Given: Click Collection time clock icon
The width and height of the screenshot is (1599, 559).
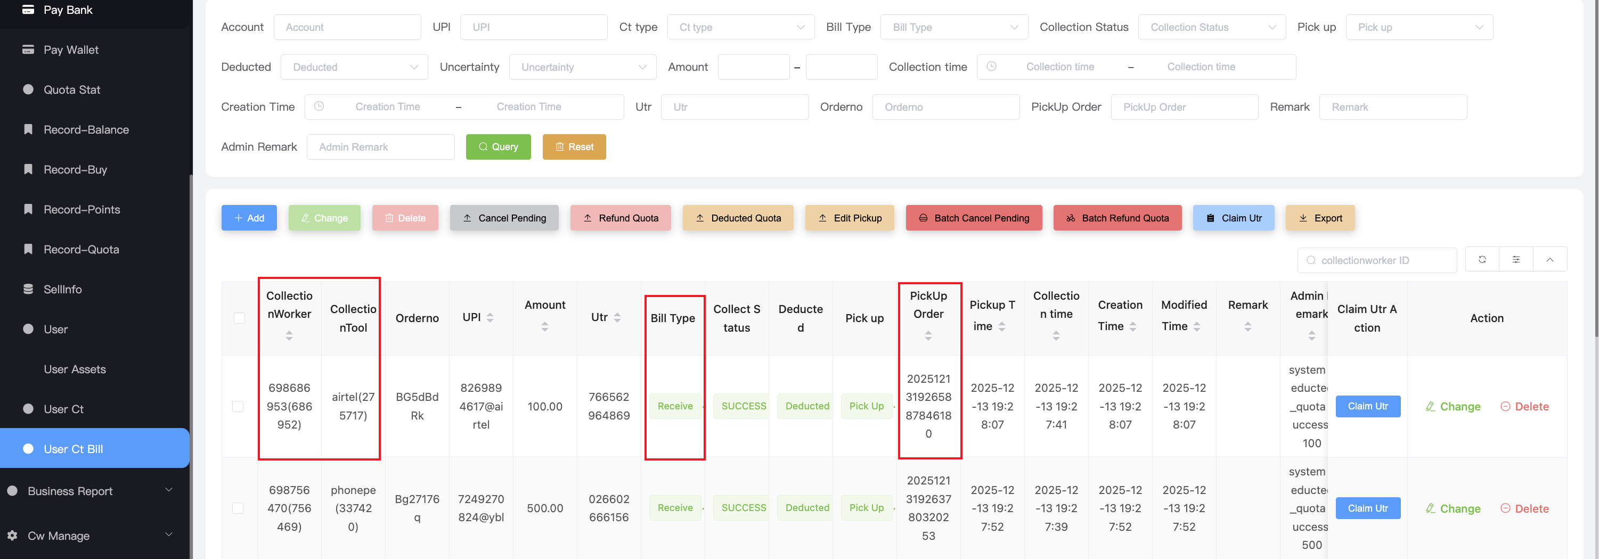Looking at the screenshot, I should point(991,67).
